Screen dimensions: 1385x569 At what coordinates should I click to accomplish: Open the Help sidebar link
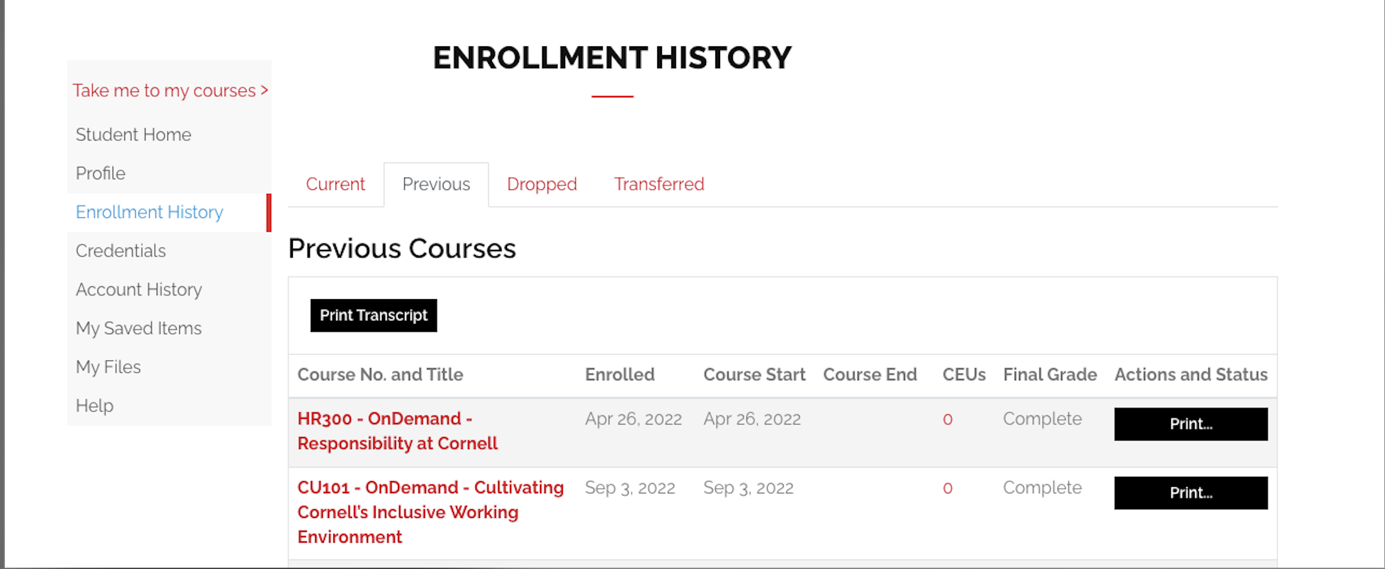tap(94, 406)
